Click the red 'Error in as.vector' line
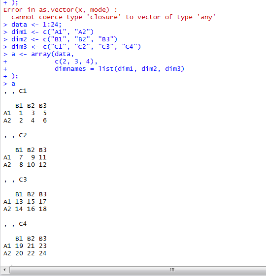This screenshot has height=276, width=266. 60,10
